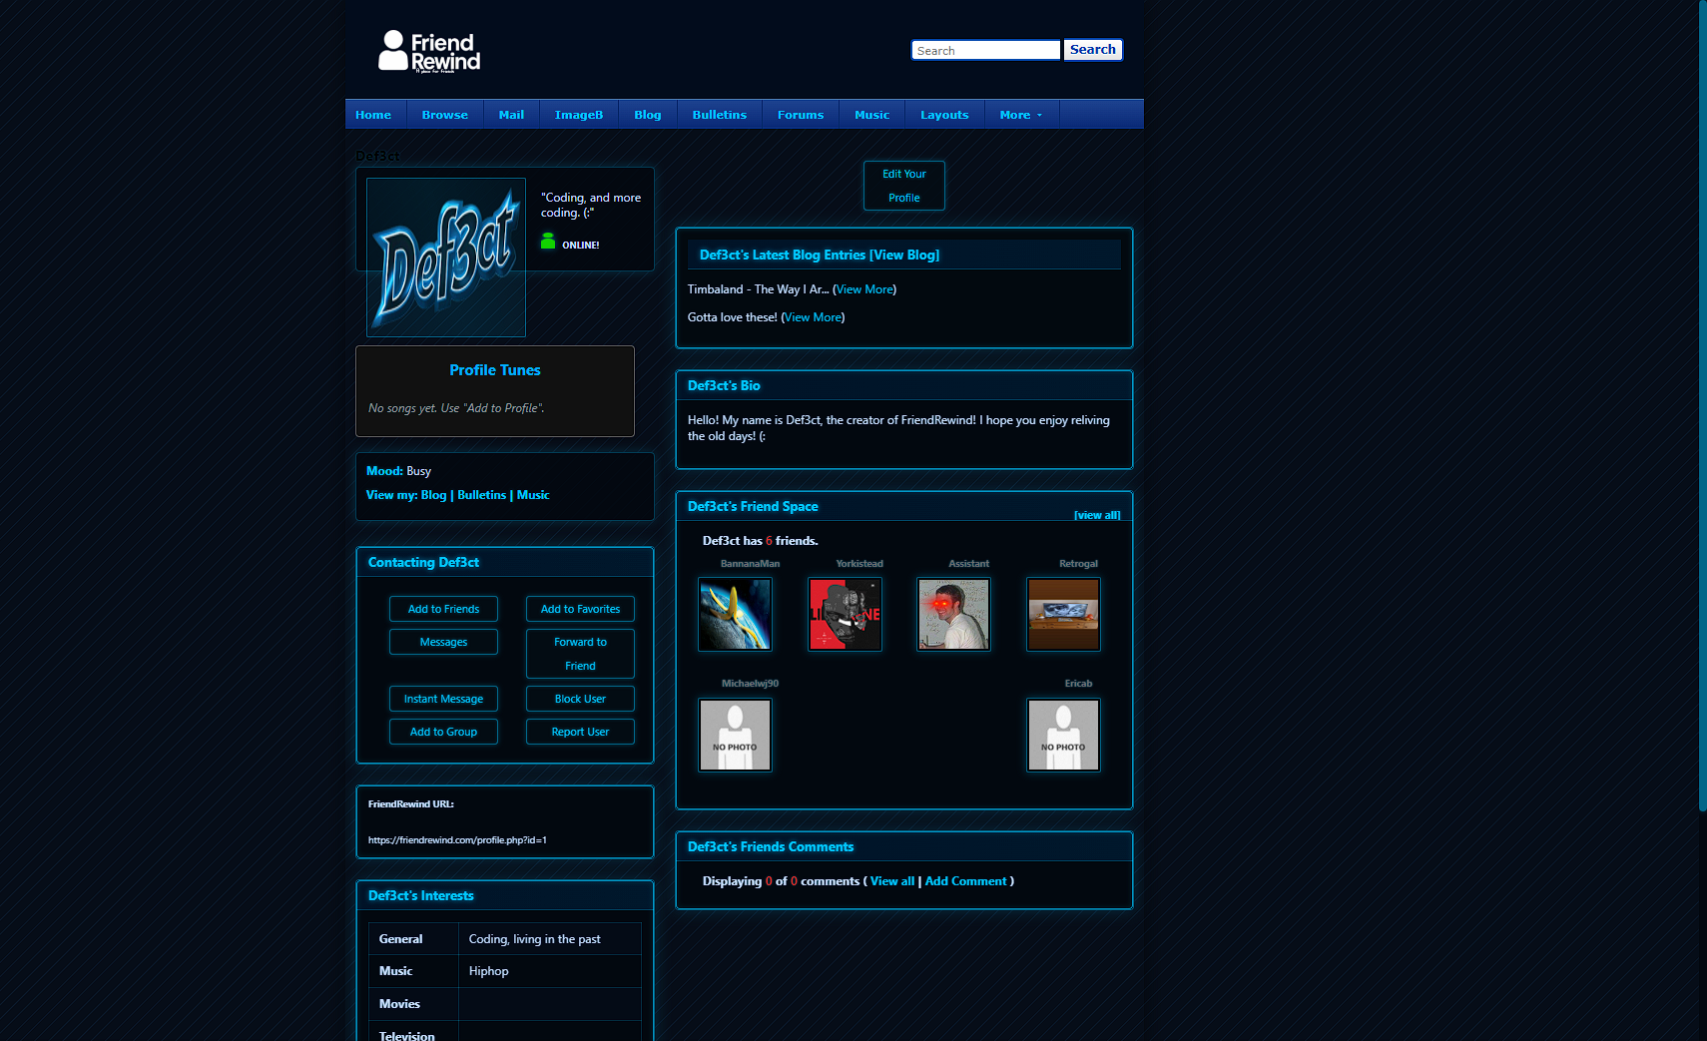
Task: Click Edit Your Profile
Action: 903,186
